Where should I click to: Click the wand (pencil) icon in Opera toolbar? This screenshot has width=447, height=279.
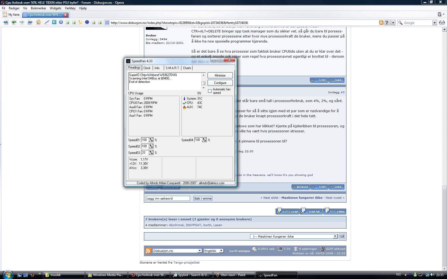[47, 22]
